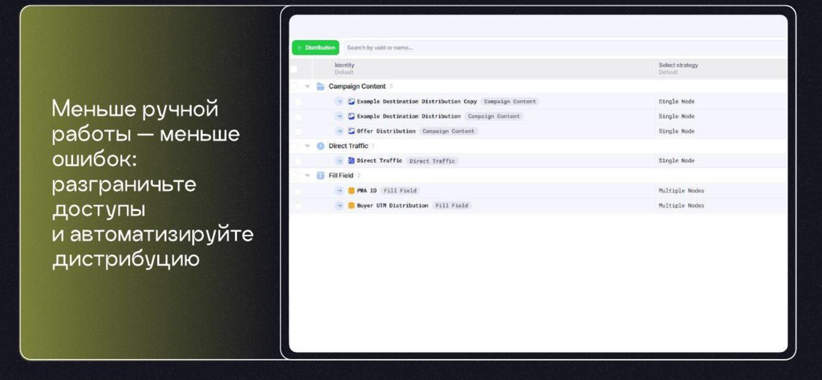Click the PMA ID name
The width and height of the screenshot is (822, 380).
(x=367, y=191)
